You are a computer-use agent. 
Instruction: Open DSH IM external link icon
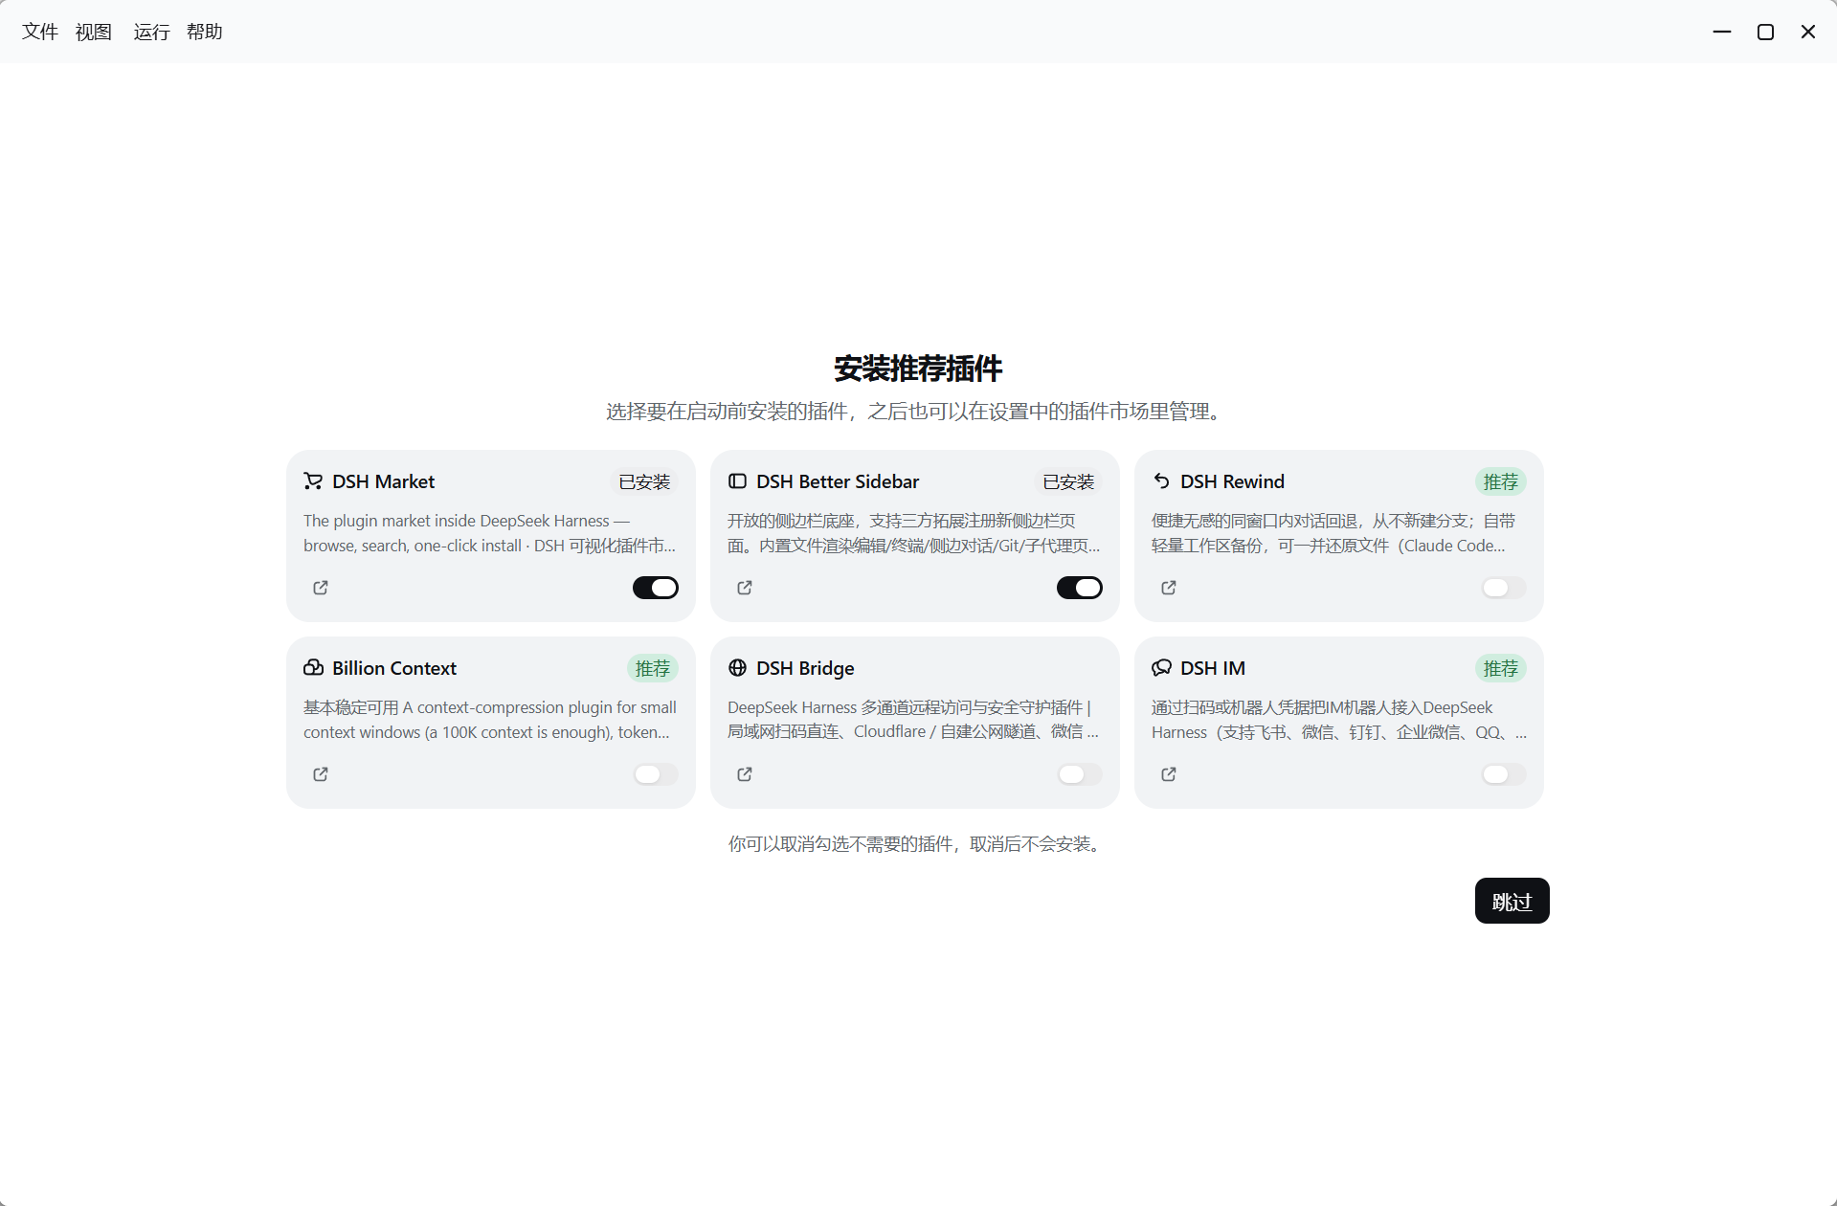(1169, 774)
